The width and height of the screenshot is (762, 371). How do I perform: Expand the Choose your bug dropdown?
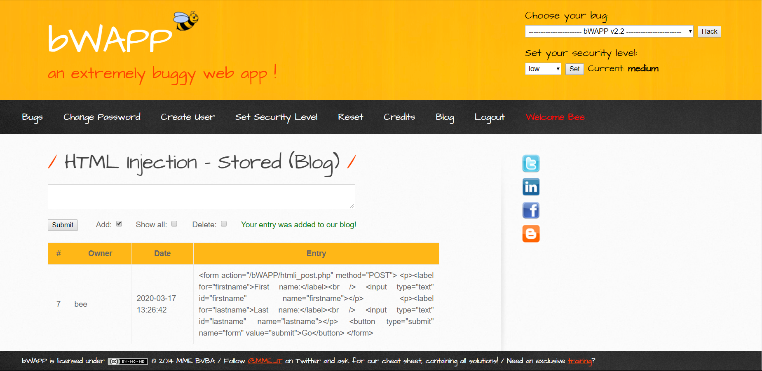point(609,31)
